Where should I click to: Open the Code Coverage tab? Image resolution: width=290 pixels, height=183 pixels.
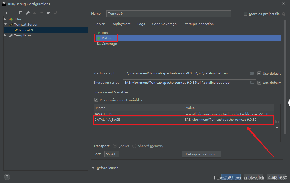tap(164, 24)
